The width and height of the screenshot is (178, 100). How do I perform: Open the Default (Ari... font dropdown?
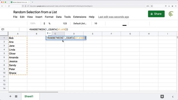coord(80,23)
